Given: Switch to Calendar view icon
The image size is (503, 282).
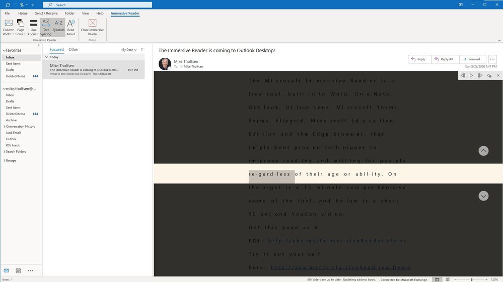Looking at the screenshot, I should coord(18,270).
